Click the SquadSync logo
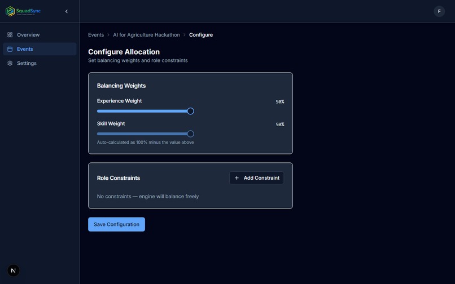This screenshot has width=455, height=284. [23, 11]
